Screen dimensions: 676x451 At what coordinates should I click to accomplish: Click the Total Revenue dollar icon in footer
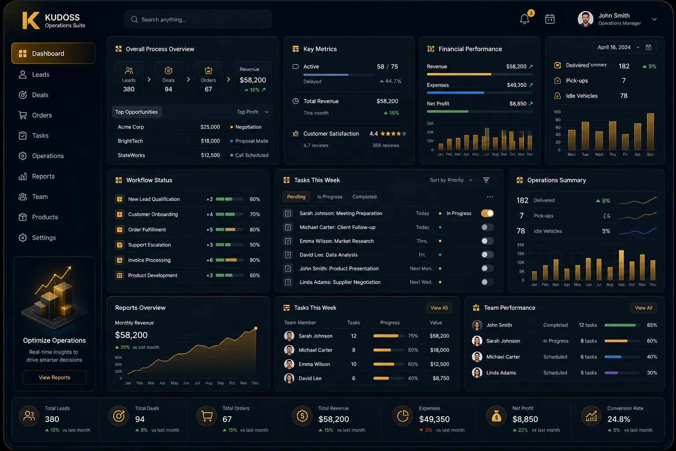[x=302, y=416]
